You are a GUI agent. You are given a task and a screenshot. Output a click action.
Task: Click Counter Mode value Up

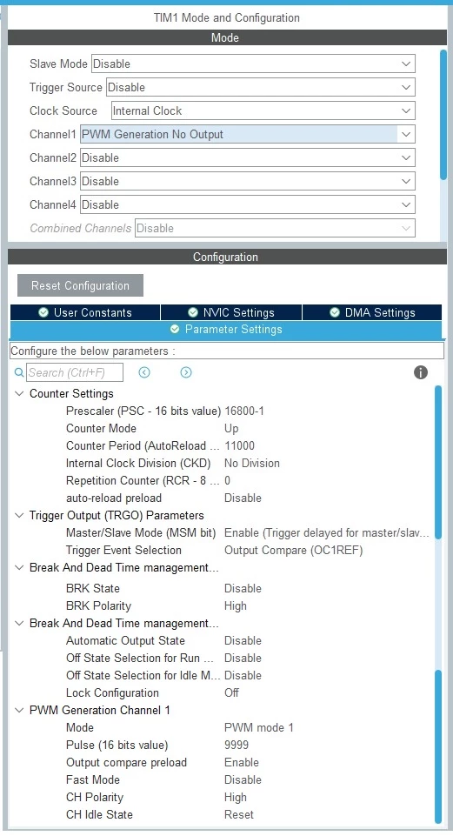point(231,429)
